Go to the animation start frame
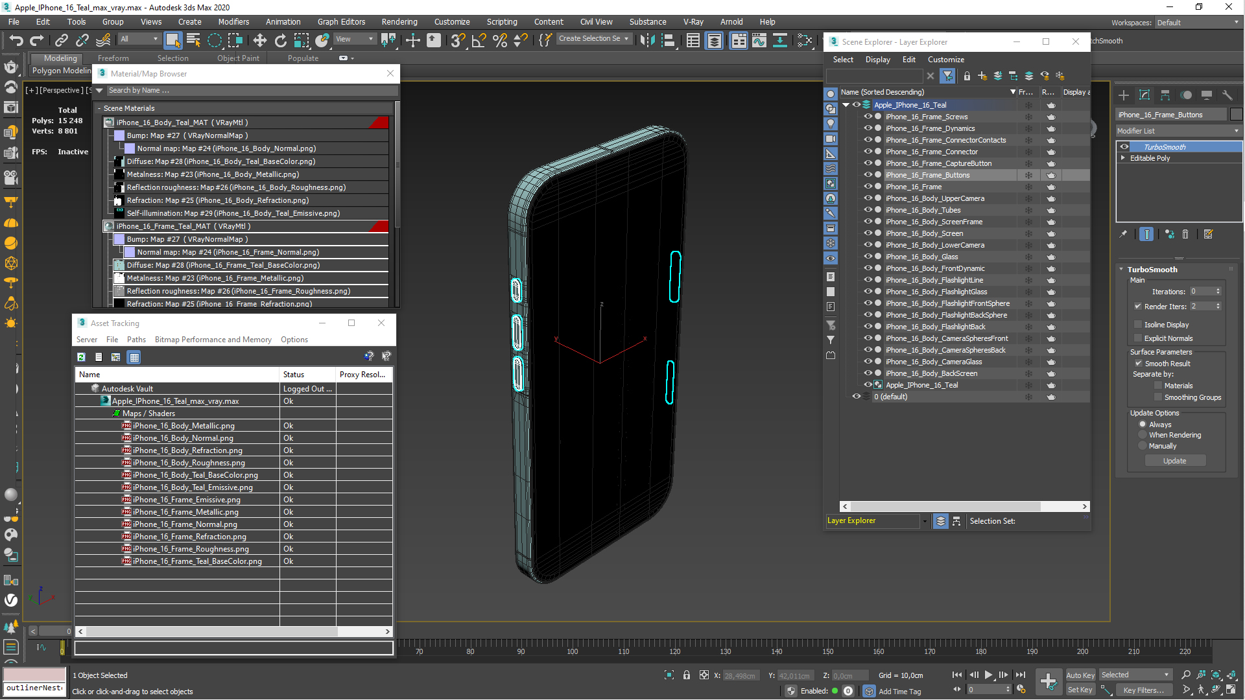Viewport: 1245px width, 700px height. [957, 675]
